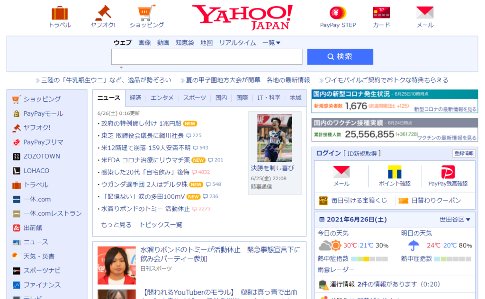
Task: Open the トラベル suitcase icon in header
Action: 60,13
